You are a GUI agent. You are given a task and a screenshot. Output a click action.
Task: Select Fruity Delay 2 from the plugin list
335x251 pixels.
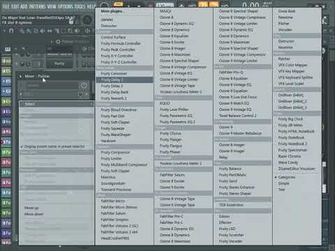click(124, 79)
